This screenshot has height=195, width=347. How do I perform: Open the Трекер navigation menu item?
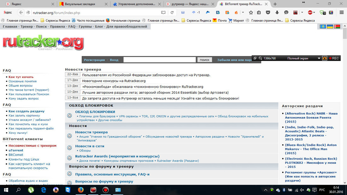(x=26, y=27)
